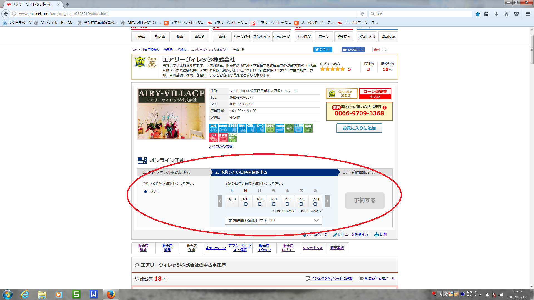
Task: Show previous week with left calendar arrow
Action: (x=220, y=201)
